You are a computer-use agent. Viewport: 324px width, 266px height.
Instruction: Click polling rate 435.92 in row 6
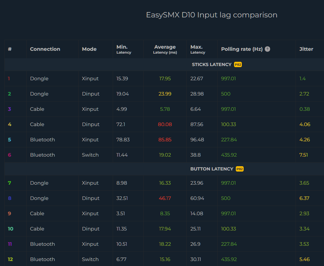tap(229, 155)
